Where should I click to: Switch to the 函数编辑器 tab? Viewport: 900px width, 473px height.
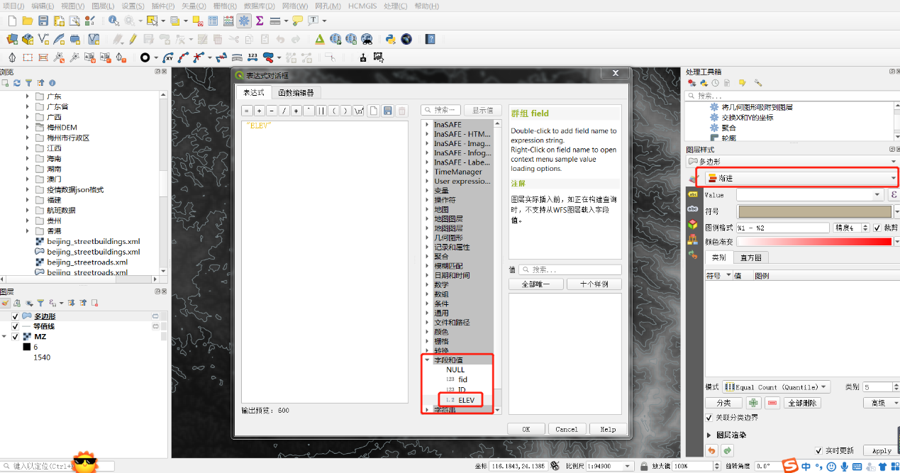tap(296, 92)
